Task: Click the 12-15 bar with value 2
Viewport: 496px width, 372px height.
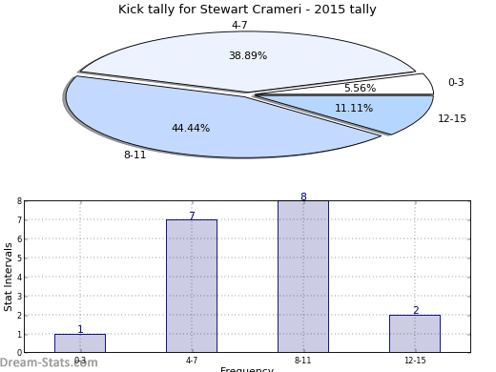Action: tap(415, 334)
